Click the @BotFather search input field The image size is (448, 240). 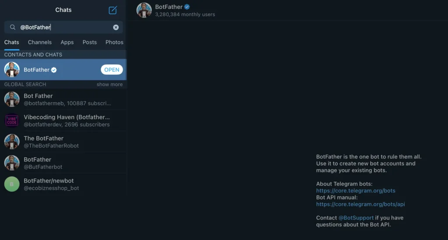(66, 27)
